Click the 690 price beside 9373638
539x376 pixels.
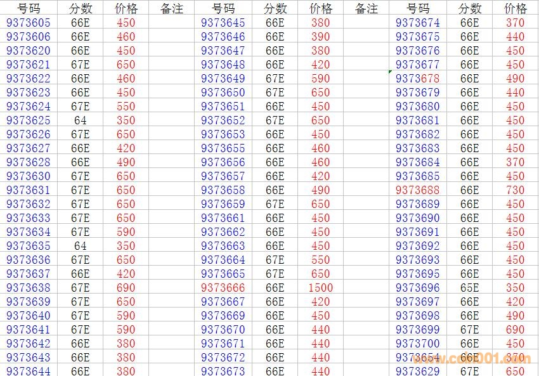point(126,288)
